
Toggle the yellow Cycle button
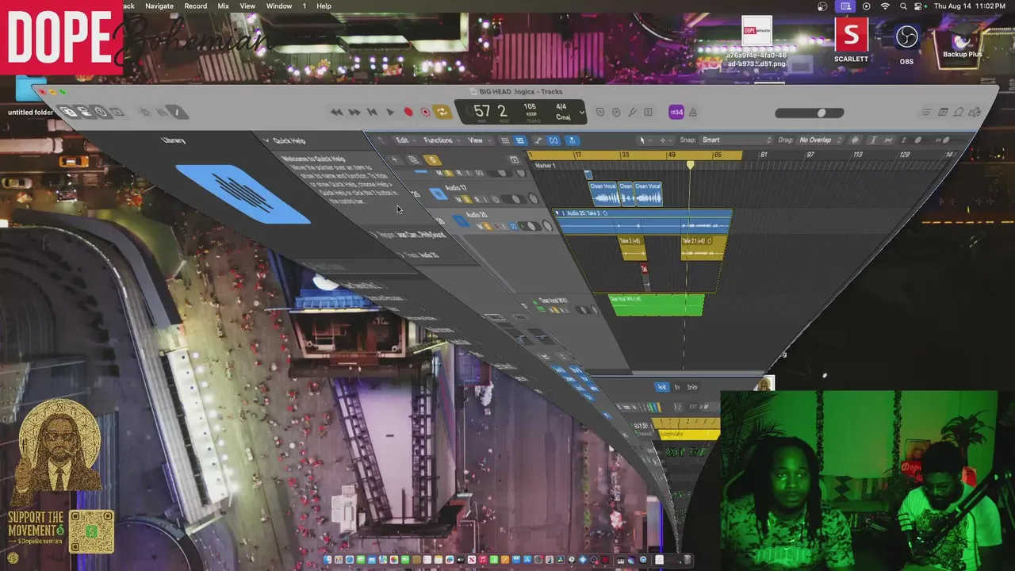click(x=442, y=112)
